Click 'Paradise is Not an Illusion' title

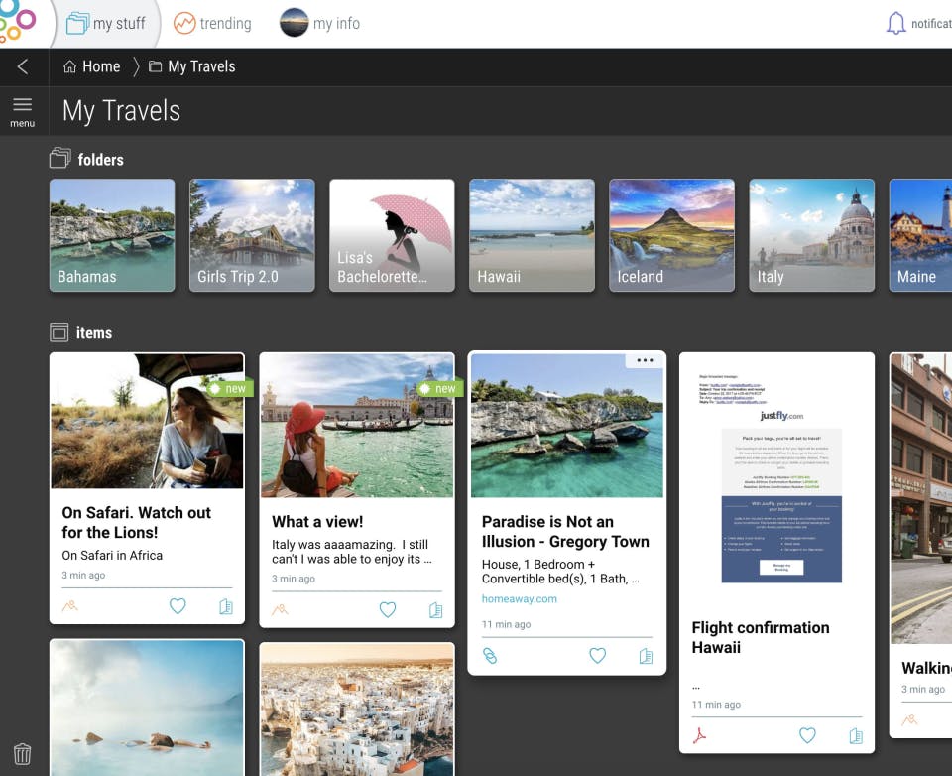click(x=565, y=532)
